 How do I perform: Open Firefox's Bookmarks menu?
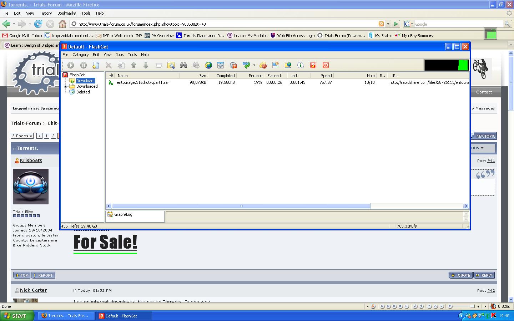66,13
